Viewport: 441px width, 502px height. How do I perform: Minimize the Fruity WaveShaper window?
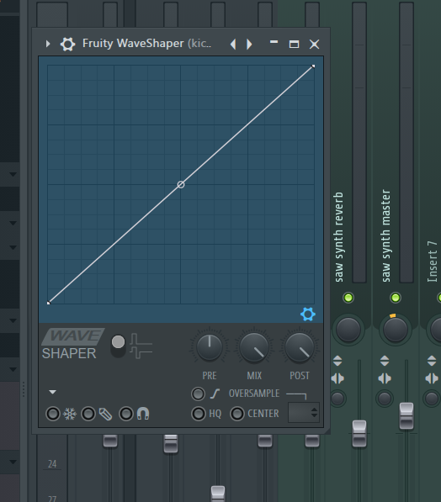coord(274,42)
